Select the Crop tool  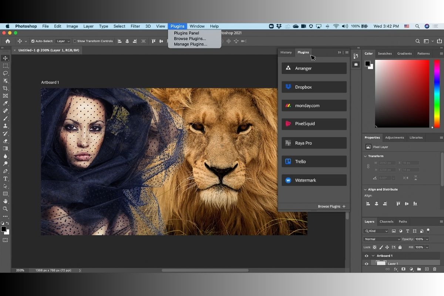pyautogui.click(x=5, y=88)
